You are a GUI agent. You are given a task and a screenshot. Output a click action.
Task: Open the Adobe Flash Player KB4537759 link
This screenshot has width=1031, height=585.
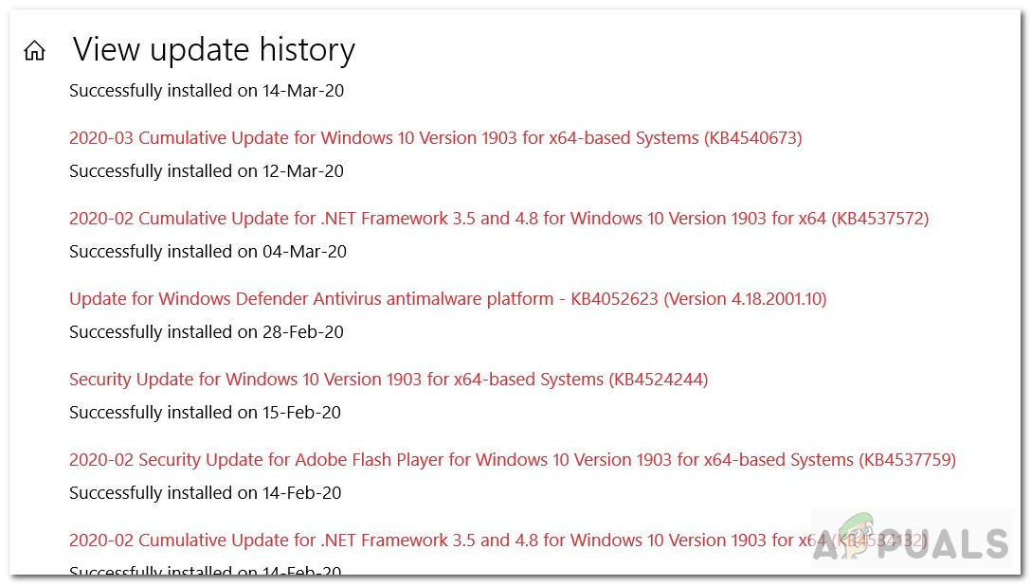click(512, 460)
